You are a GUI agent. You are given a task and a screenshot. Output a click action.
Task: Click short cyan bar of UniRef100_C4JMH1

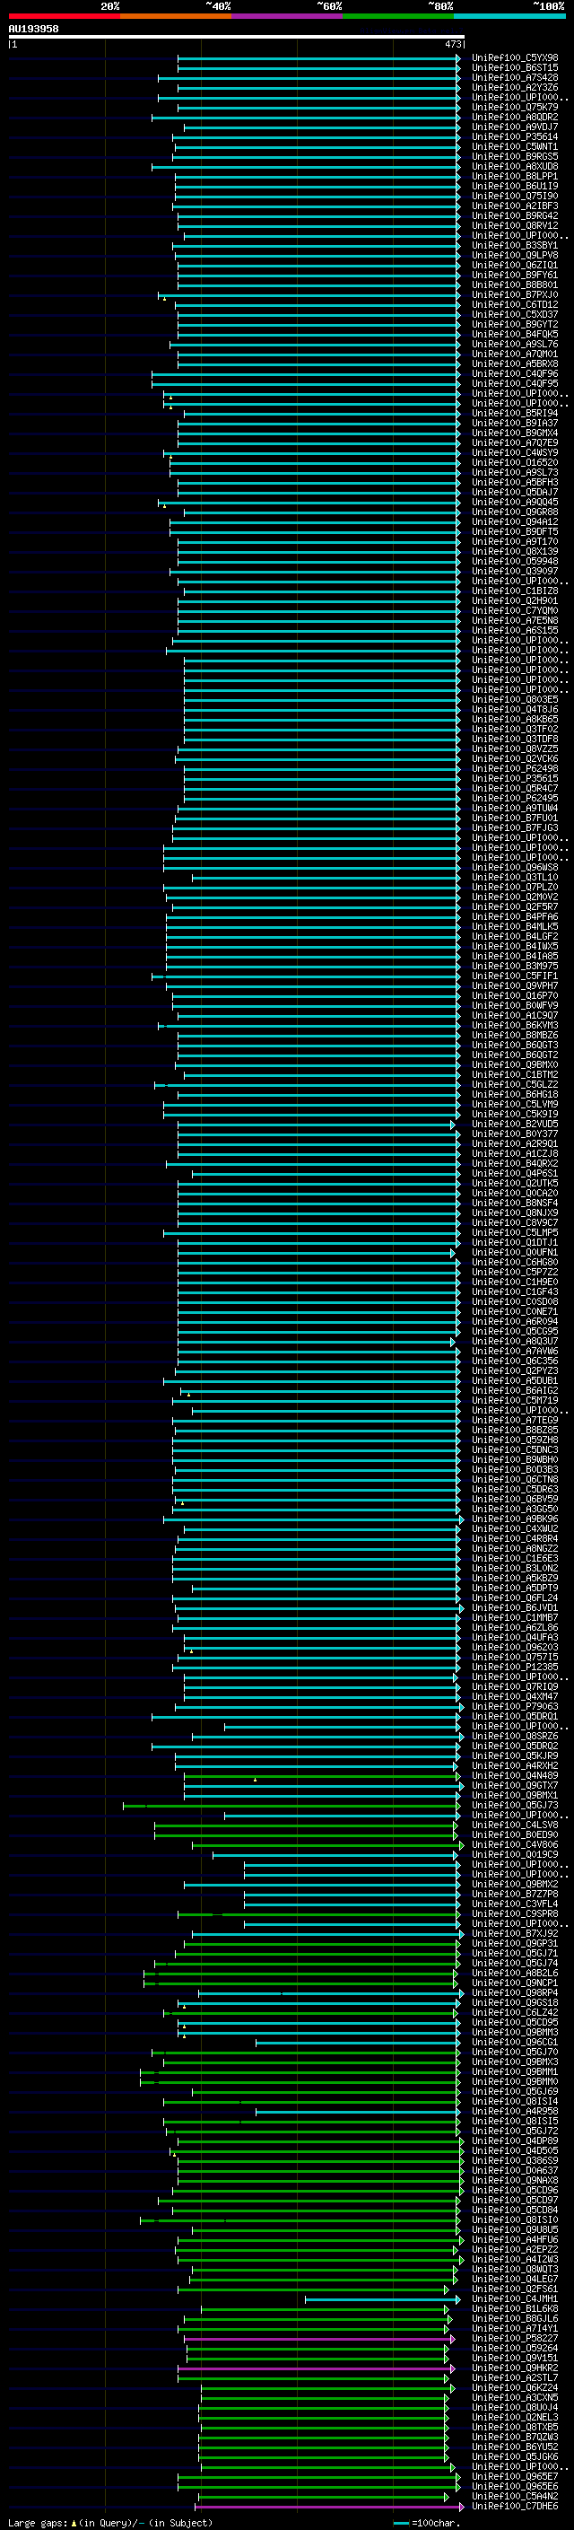[382, 2298]
